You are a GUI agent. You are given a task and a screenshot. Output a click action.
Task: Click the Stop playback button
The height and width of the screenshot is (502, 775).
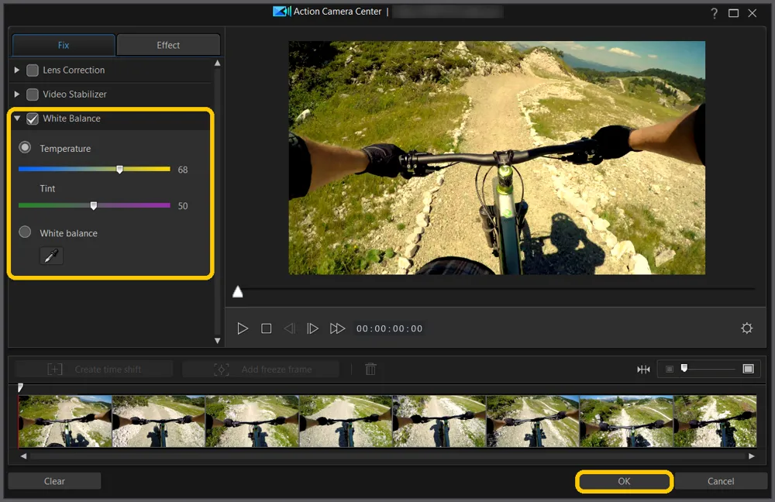[266, 328]
